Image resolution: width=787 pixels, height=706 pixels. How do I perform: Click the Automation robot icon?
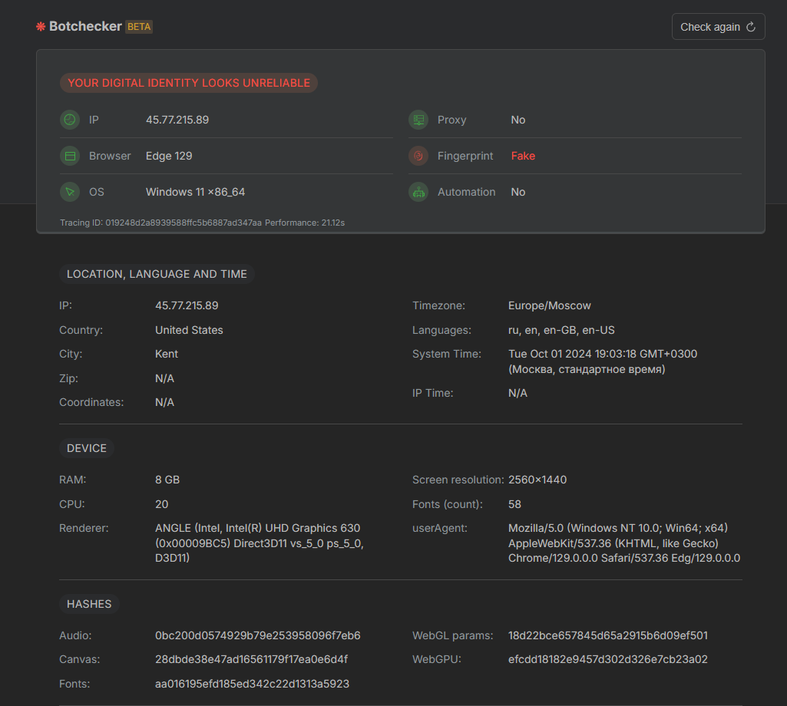(x=418, y=192)
